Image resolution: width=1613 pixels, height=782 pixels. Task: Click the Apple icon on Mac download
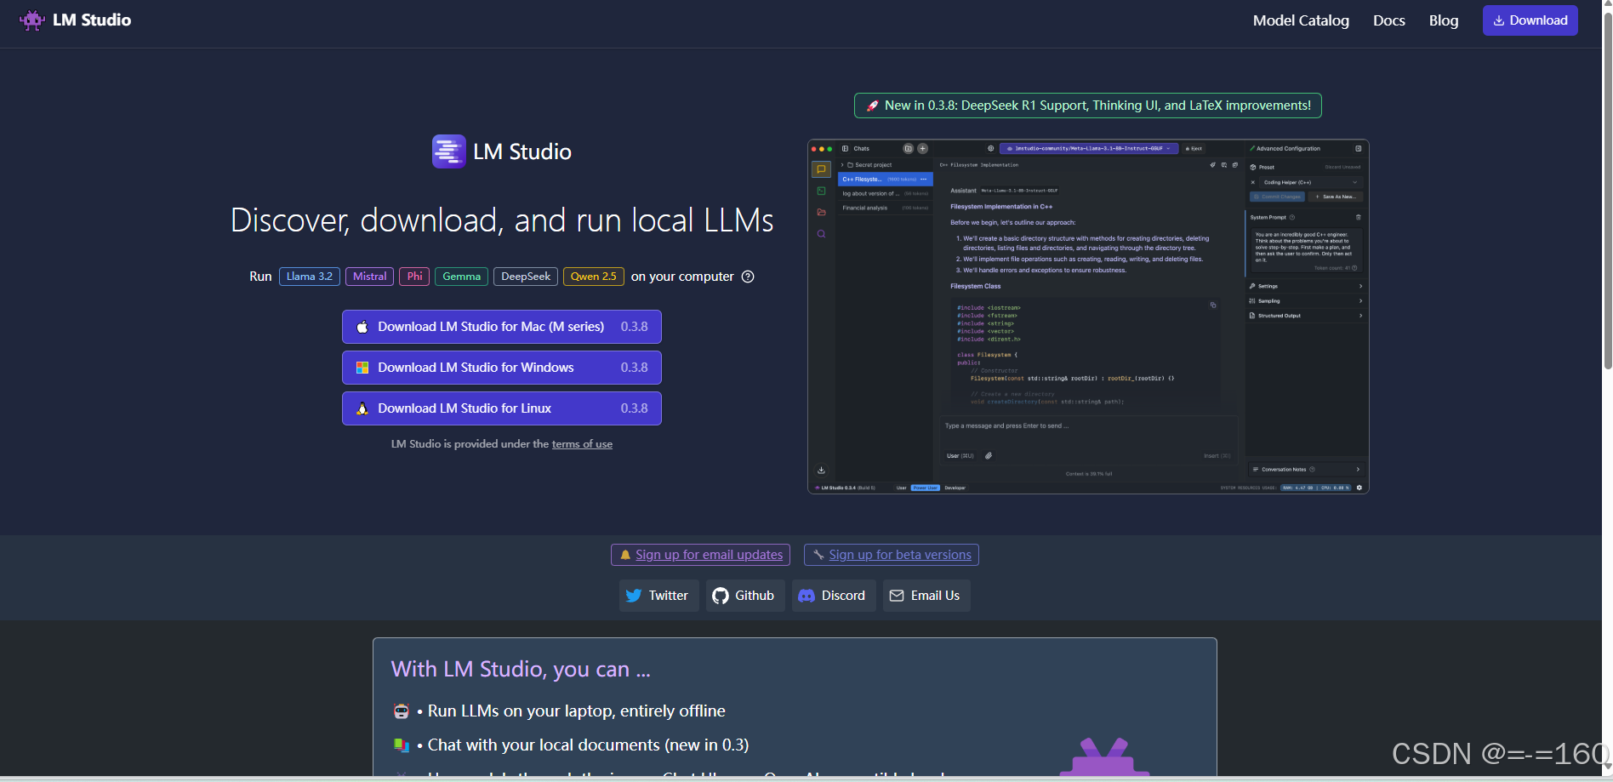coord(362,327)
